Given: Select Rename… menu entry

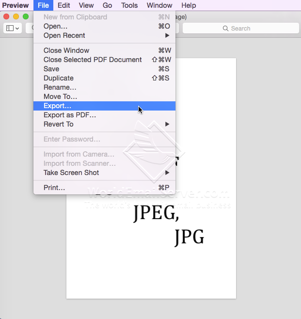Looking at the screenshot, I should click(104, 87).
